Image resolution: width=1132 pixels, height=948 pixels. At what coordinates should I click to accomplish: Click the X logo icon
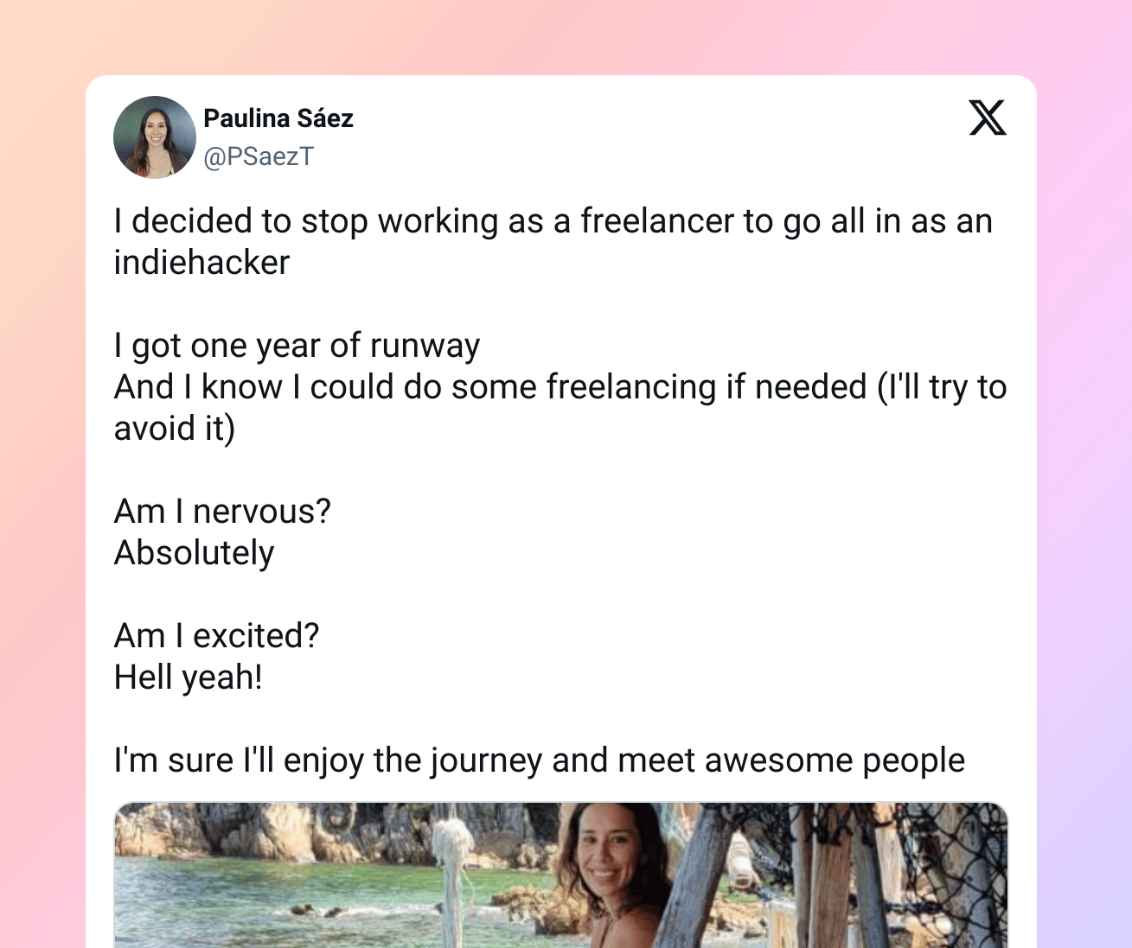988,118
